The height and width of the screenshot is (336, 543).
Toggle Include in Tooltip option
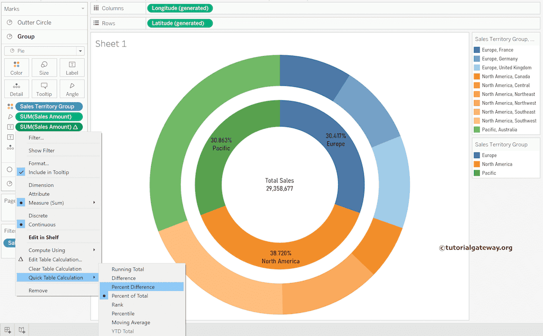click(48, 172)
